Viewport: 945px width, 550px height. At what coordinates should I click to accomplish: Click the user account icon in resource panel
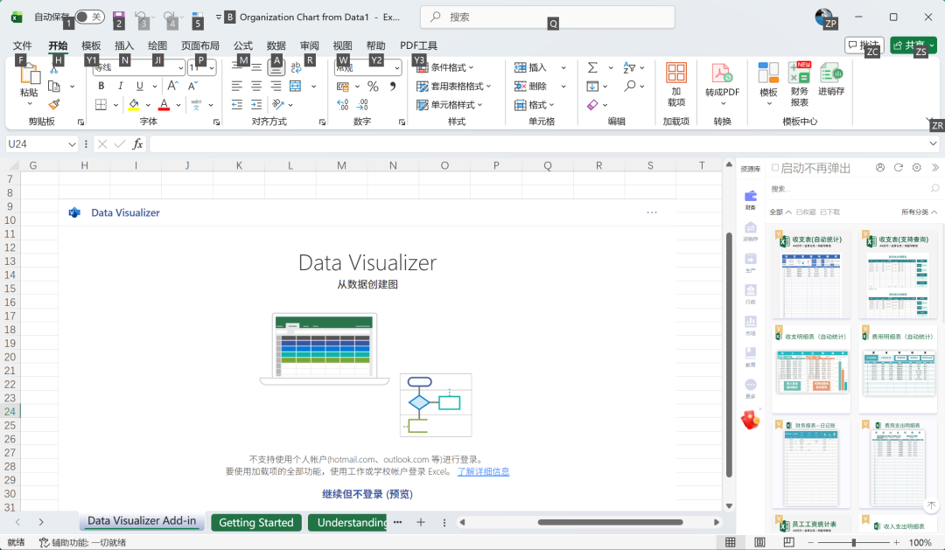point(880,168)
